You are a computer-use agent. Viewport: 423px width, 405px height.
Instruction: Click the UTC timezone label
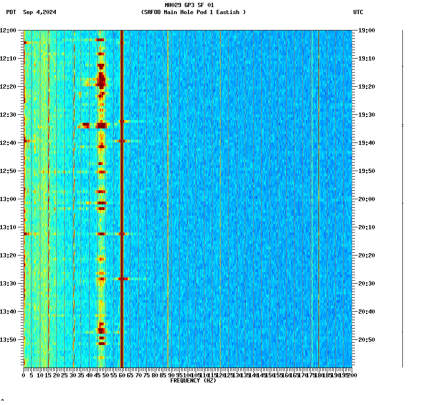point(359,13)
